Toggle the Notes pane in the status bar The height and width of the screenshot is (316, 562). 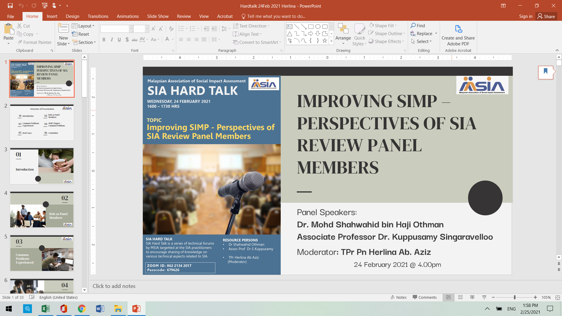[399, 297]
